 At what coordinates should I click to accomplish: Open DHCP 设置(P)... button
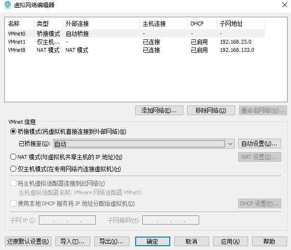point(260,203)
